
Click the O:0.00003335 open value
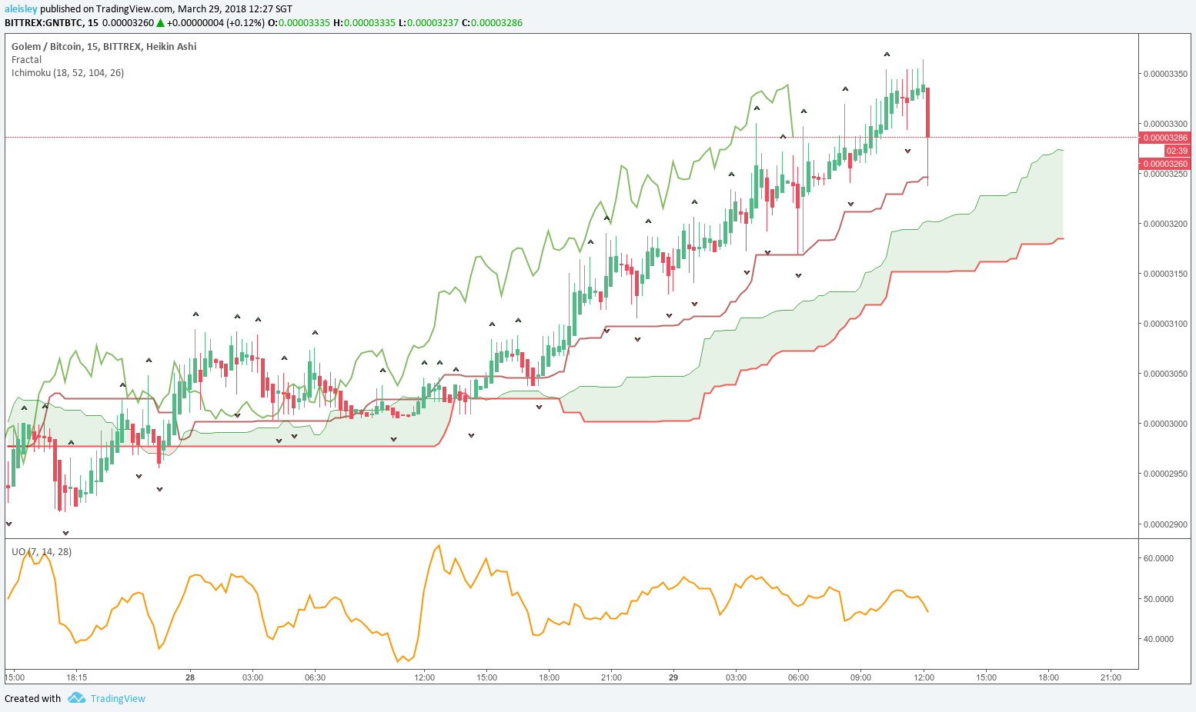[x=299, y=23]
